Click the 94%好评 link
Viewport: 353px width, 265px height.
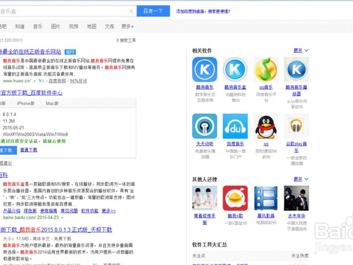point(79,81)
